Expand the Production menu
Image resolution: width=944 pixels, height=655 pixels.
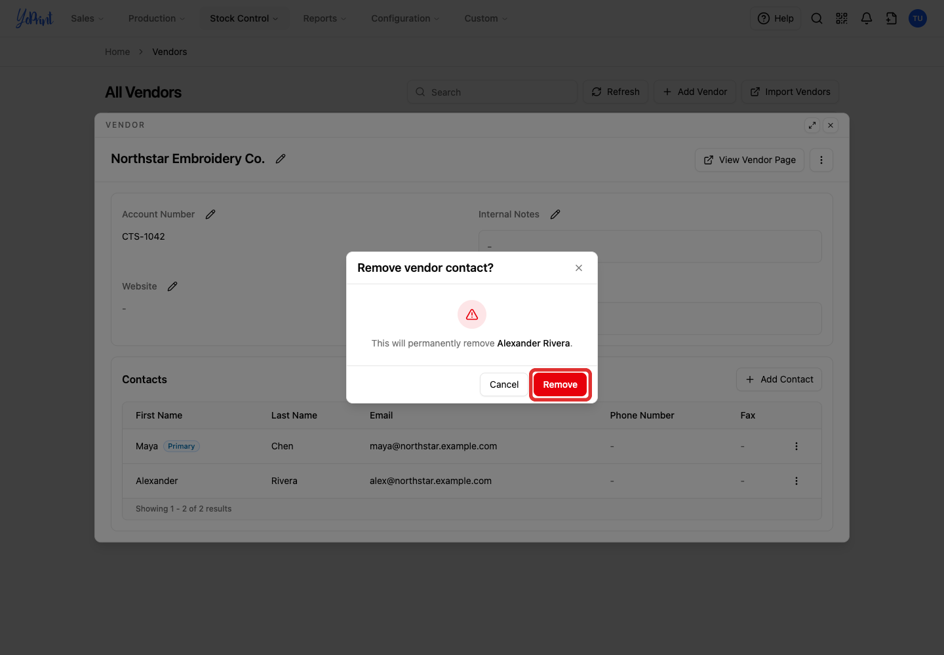coord(157,18)
